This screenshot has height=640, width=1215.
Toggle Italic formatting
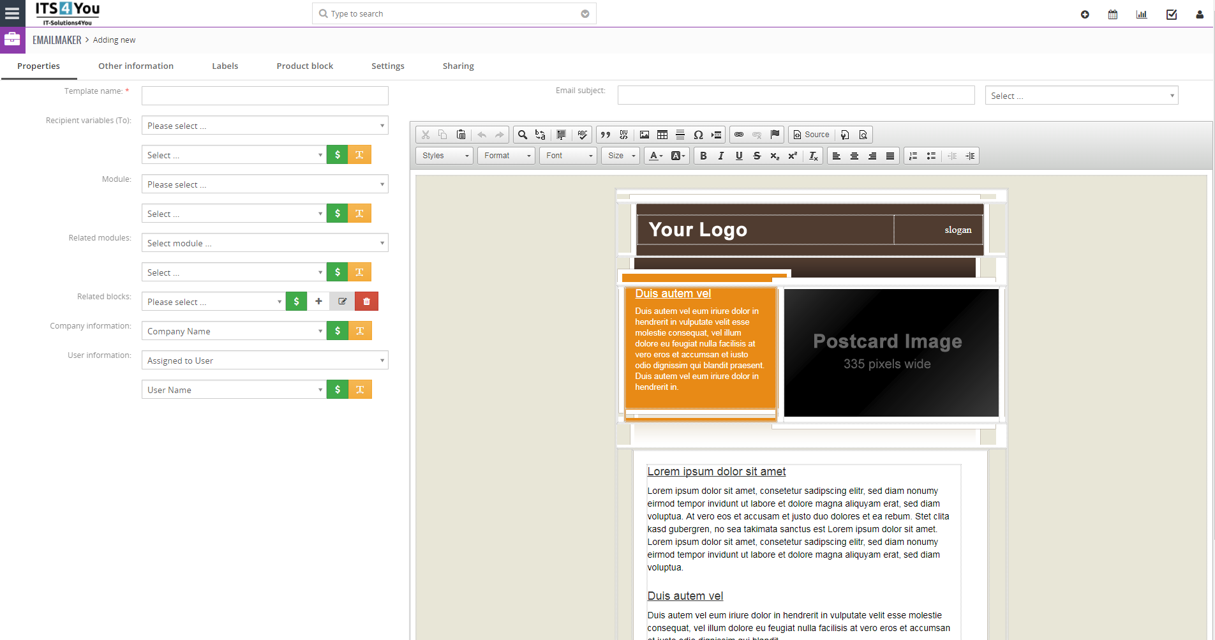click(x=721, y=156)
